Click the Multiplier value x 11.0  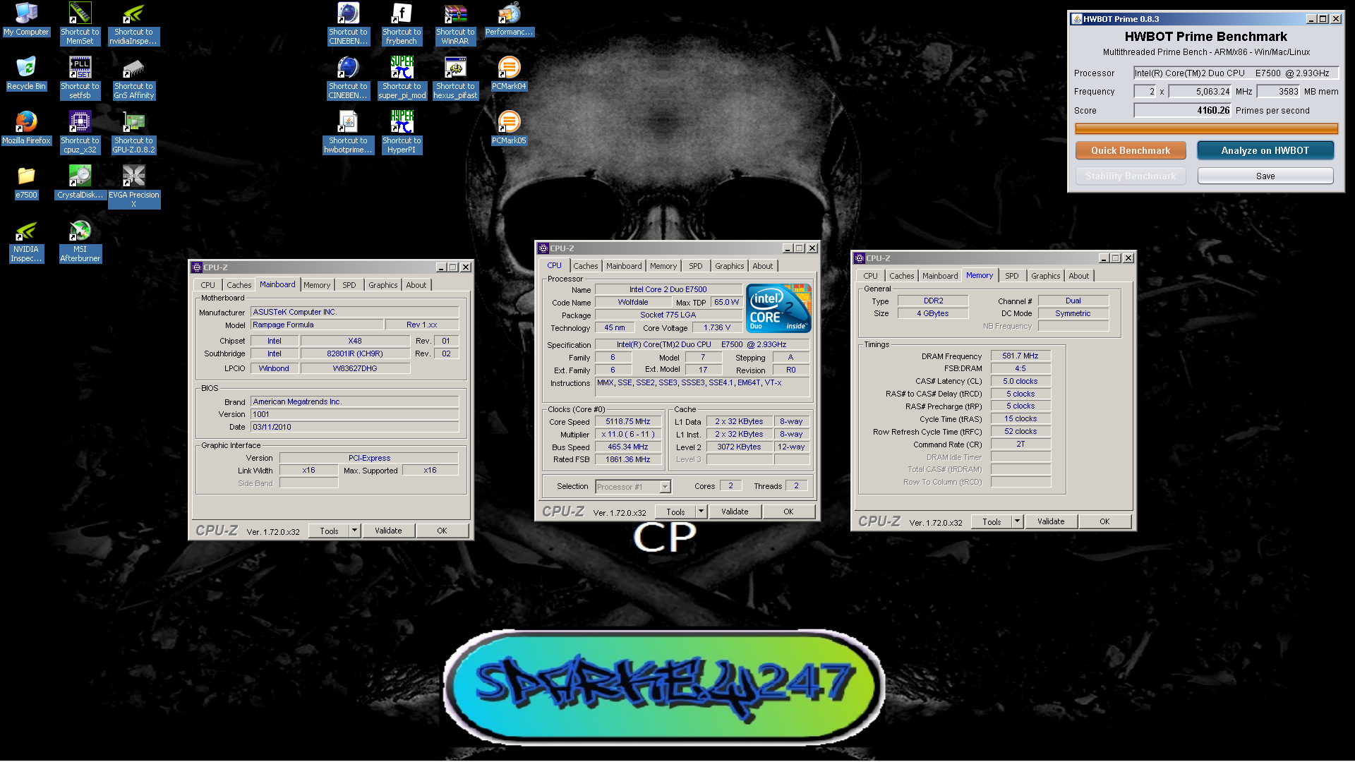(x=628, y=435)
